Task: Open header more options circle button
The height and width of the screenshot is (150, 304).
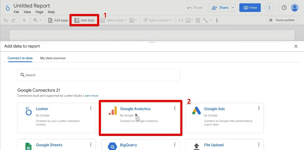Action: coord(269,8)
